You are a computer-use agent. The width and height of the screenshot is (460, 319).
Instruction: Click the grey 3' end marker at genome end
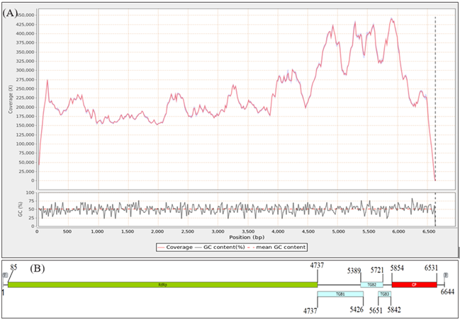tap(445, 276)
